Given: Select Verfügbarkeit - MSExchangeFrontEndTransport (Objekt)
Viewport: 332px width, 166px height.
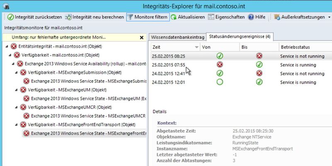Looking at the screenshot, I should click(x=82, y=124).
